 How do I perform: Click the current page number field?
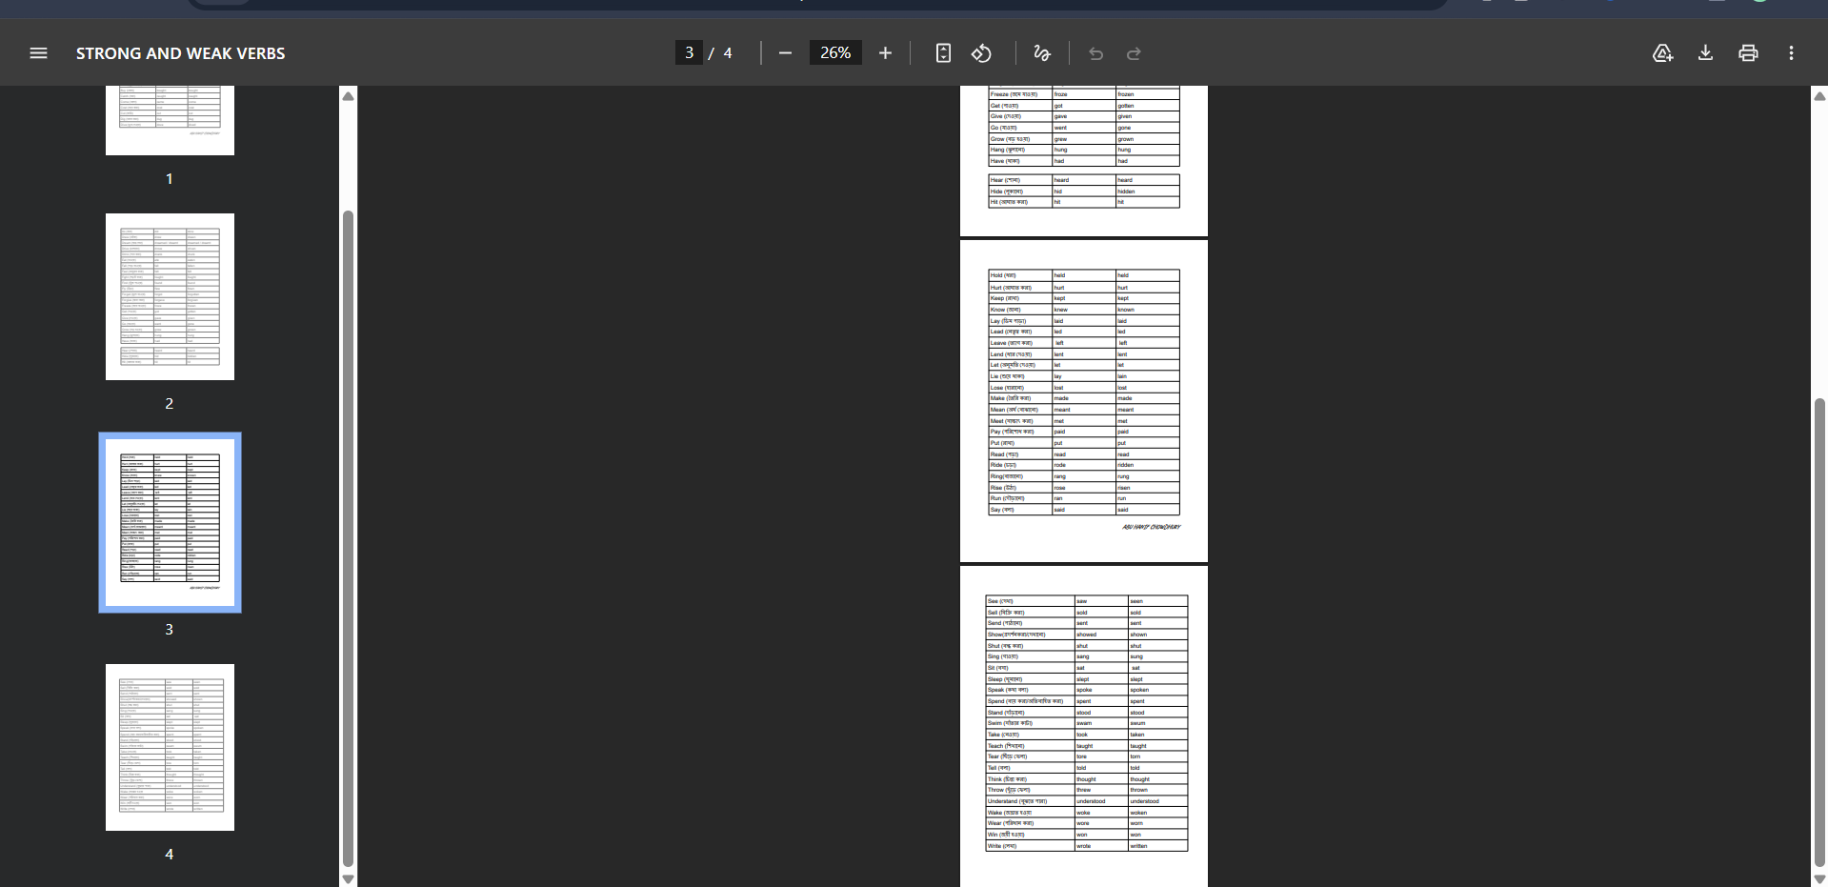[689, 53]
